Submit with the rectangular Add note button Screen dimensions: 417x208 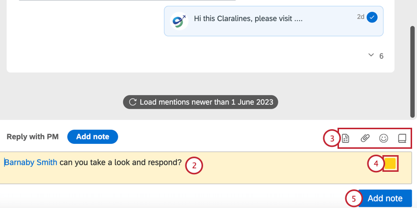(385, 198)
